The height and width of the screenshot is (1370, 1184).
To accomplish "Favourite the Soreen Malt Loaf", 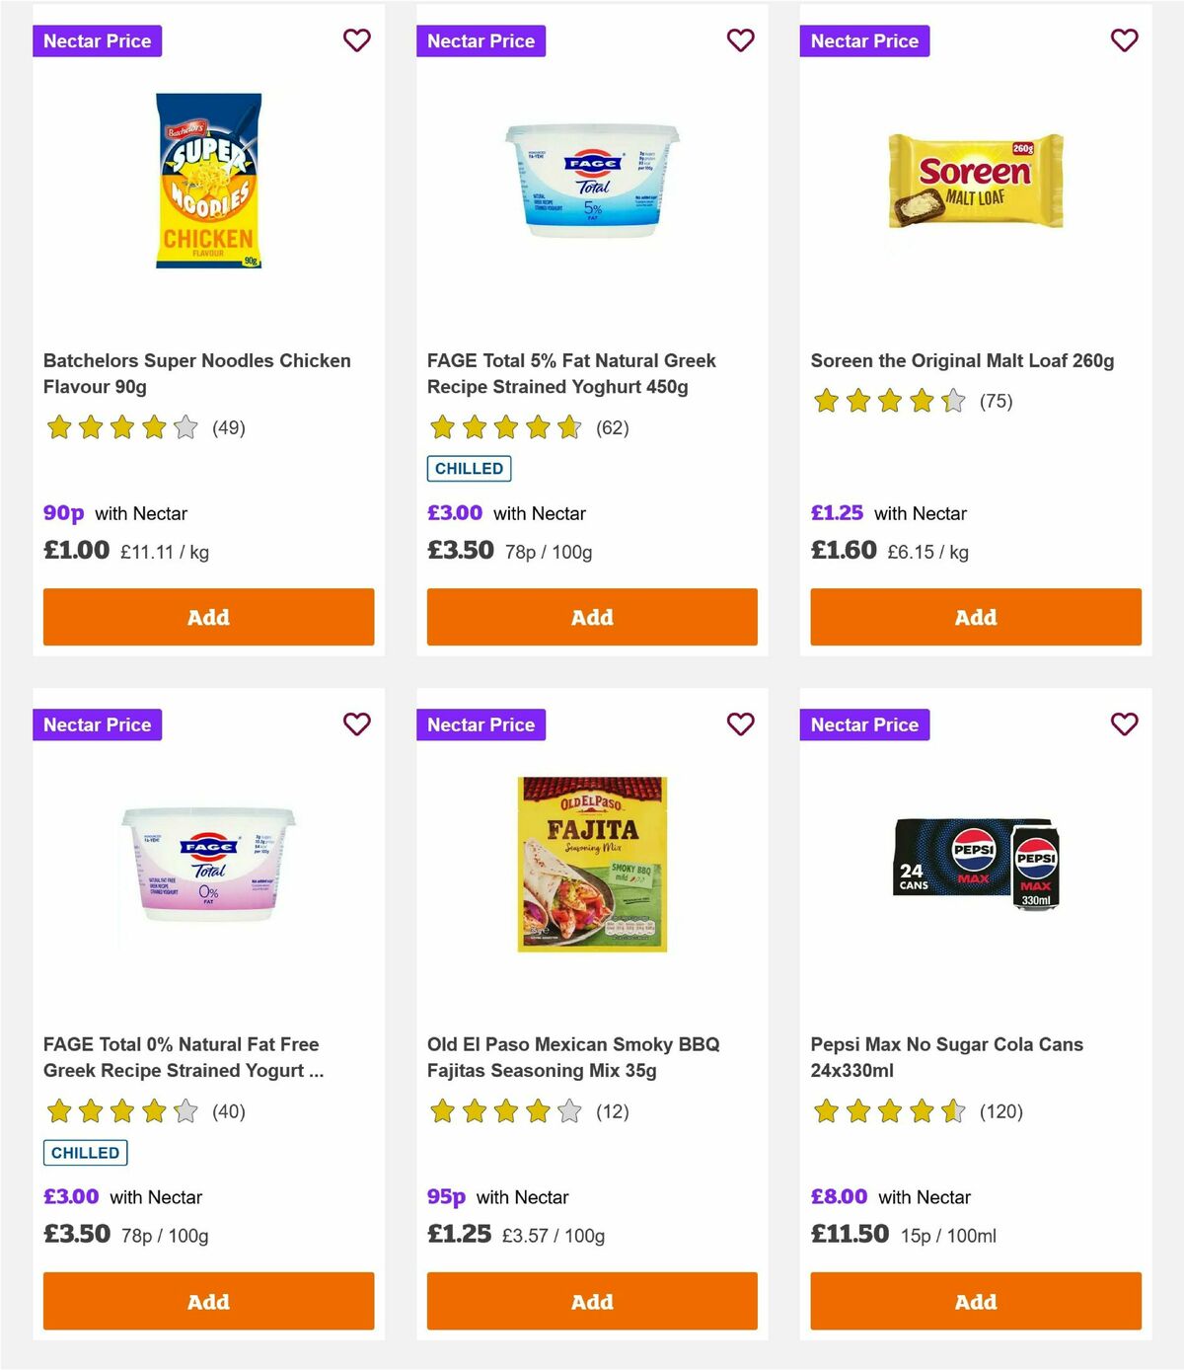I will [1124, 40].
